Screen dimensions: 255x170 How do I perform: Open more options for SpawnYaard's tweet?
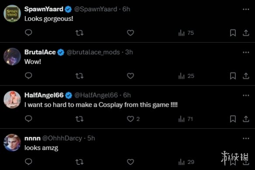point(246,10)
